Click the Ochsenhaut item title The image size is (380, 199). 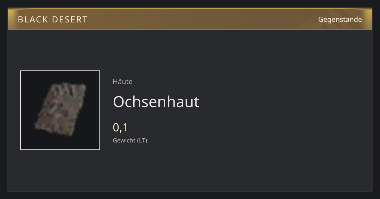pos(156,102)
